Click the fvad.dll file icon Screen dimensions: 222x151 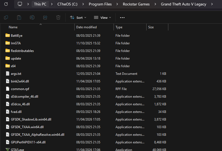tap(8, 112)
